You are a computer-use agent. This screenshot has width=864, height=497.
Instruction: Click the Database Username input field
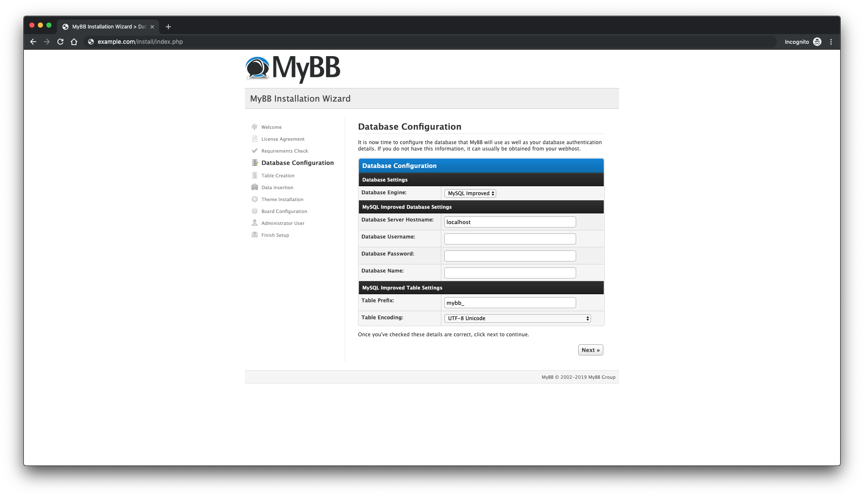coord(510,239)
